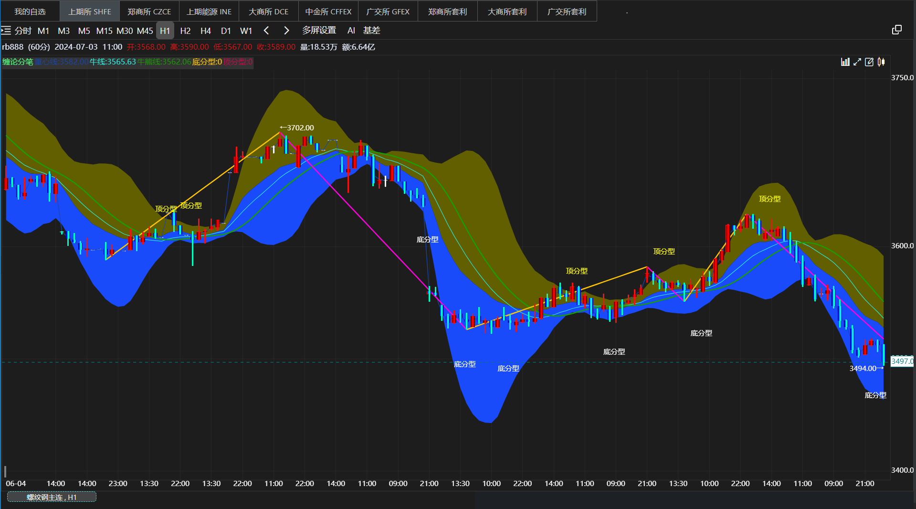Image resolution: width=916 pixels, height=509 pixels.
Task: Click rb888 (60分) symbol label
Action: click(x=26, y=47)
